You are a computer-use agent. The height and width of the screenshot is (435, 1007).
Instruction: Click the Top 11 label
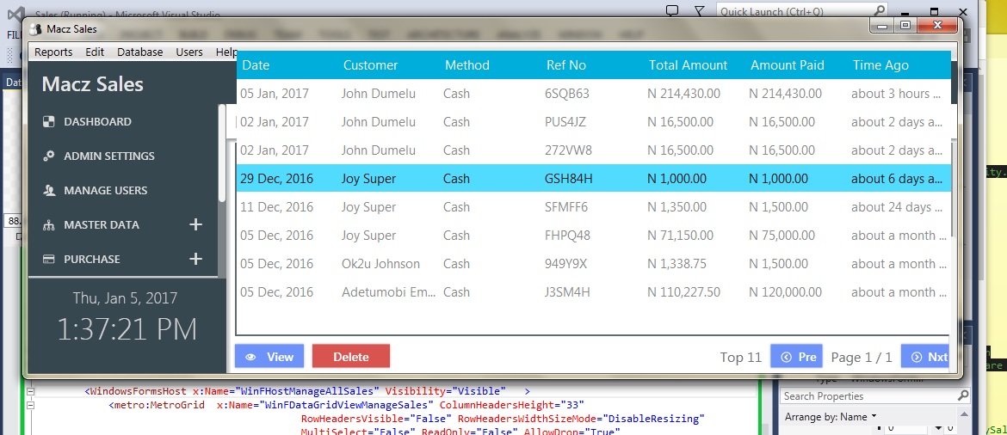click(740, 357)
